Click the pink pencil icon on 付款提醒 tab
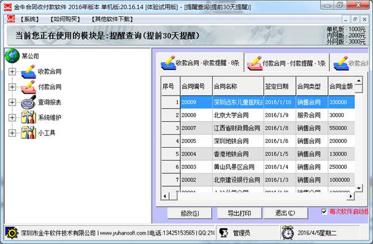The height and width of the screenshot is (244, 373). pyautogui.click(x=255, y=63)
